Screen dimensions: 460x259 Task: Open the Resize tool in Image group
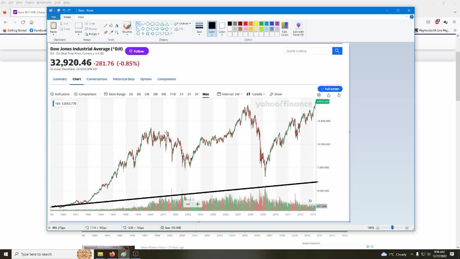click(91, 29)
